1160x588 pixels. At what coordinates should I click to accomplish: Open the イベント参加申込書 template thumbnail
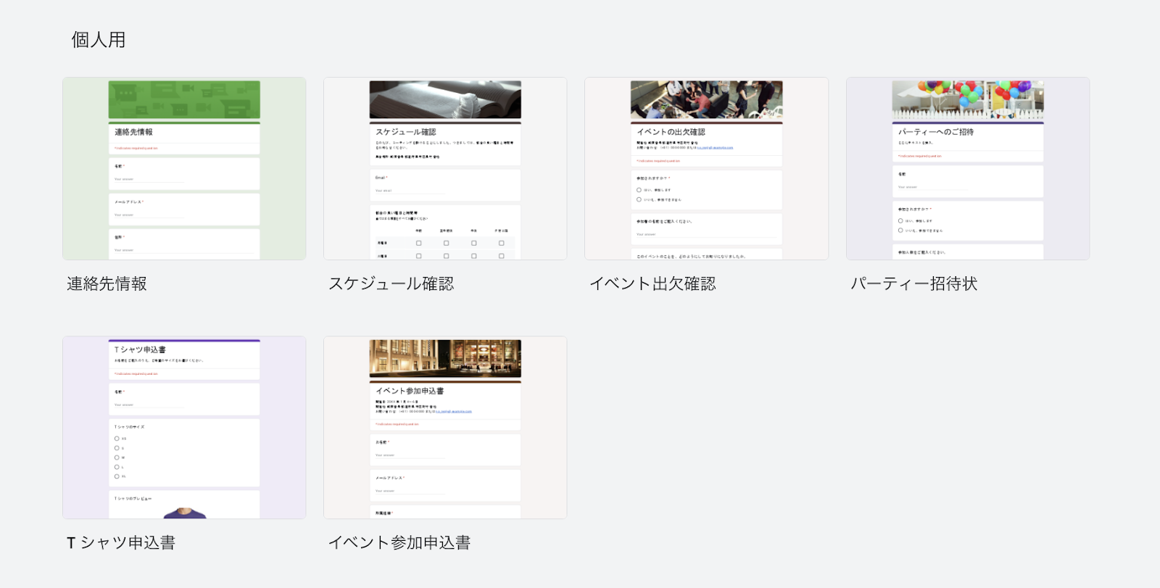click(445, 427)
